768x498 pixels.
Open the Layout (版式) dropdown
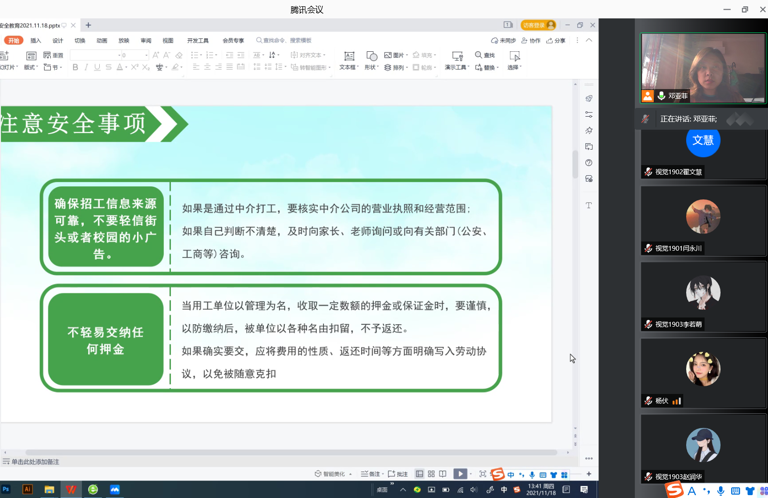(31, 67)
